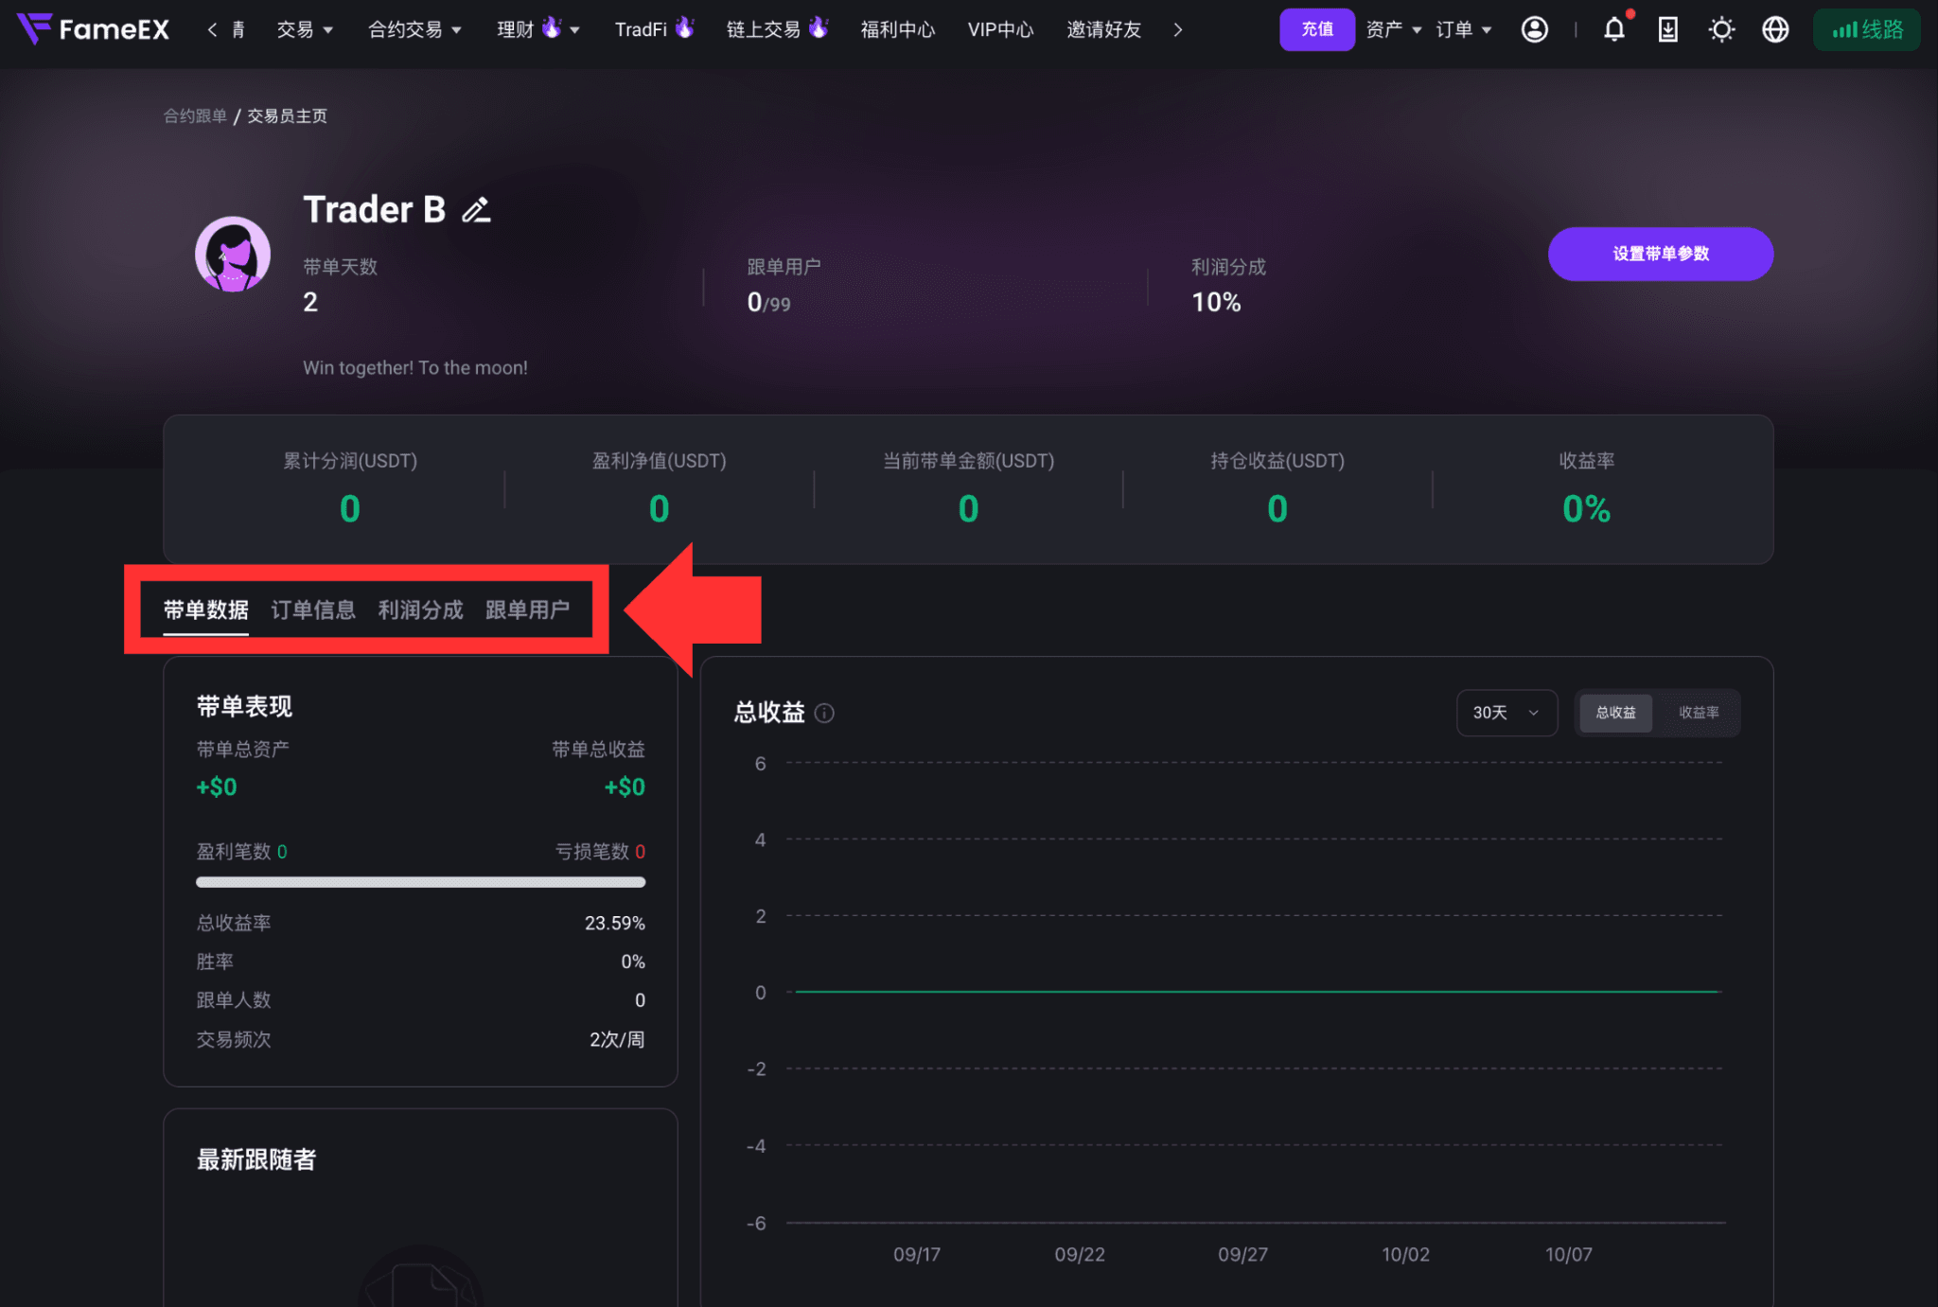
Task: Click the app download icon
Action: pyautogui.click(x=1668, y=29)
